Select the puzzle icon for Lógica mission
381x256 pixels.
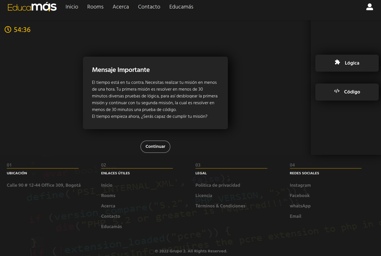pyautogui.click(x=337, y=63)
